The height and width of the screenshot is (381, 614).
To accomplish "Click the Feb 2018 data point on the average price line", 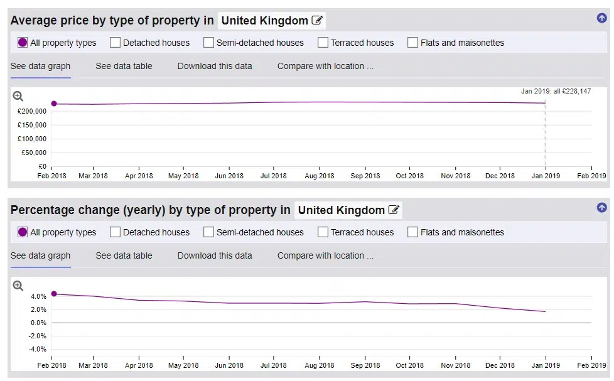I will click(54, 104).
